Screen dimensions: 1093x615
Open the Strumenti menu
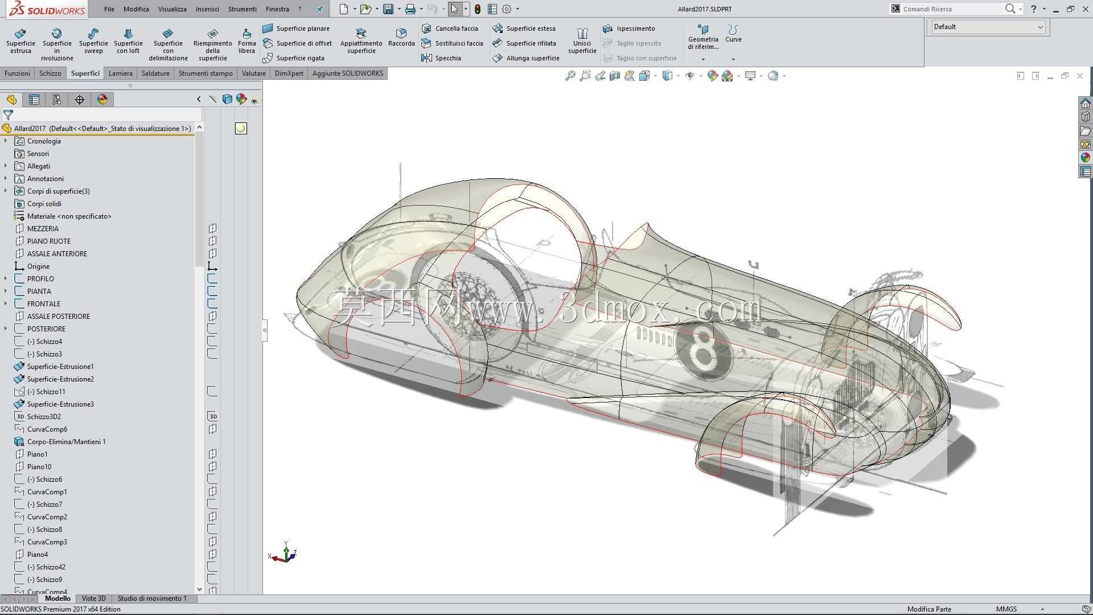point(242,9)
